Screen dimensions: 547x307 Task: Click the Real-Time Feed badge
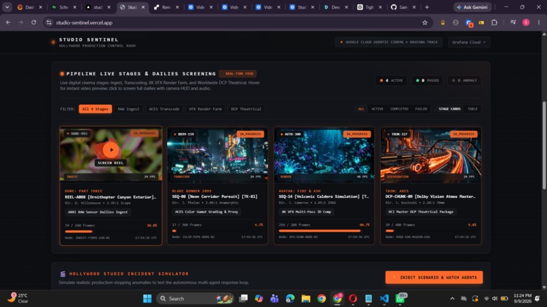pos(238,74)
